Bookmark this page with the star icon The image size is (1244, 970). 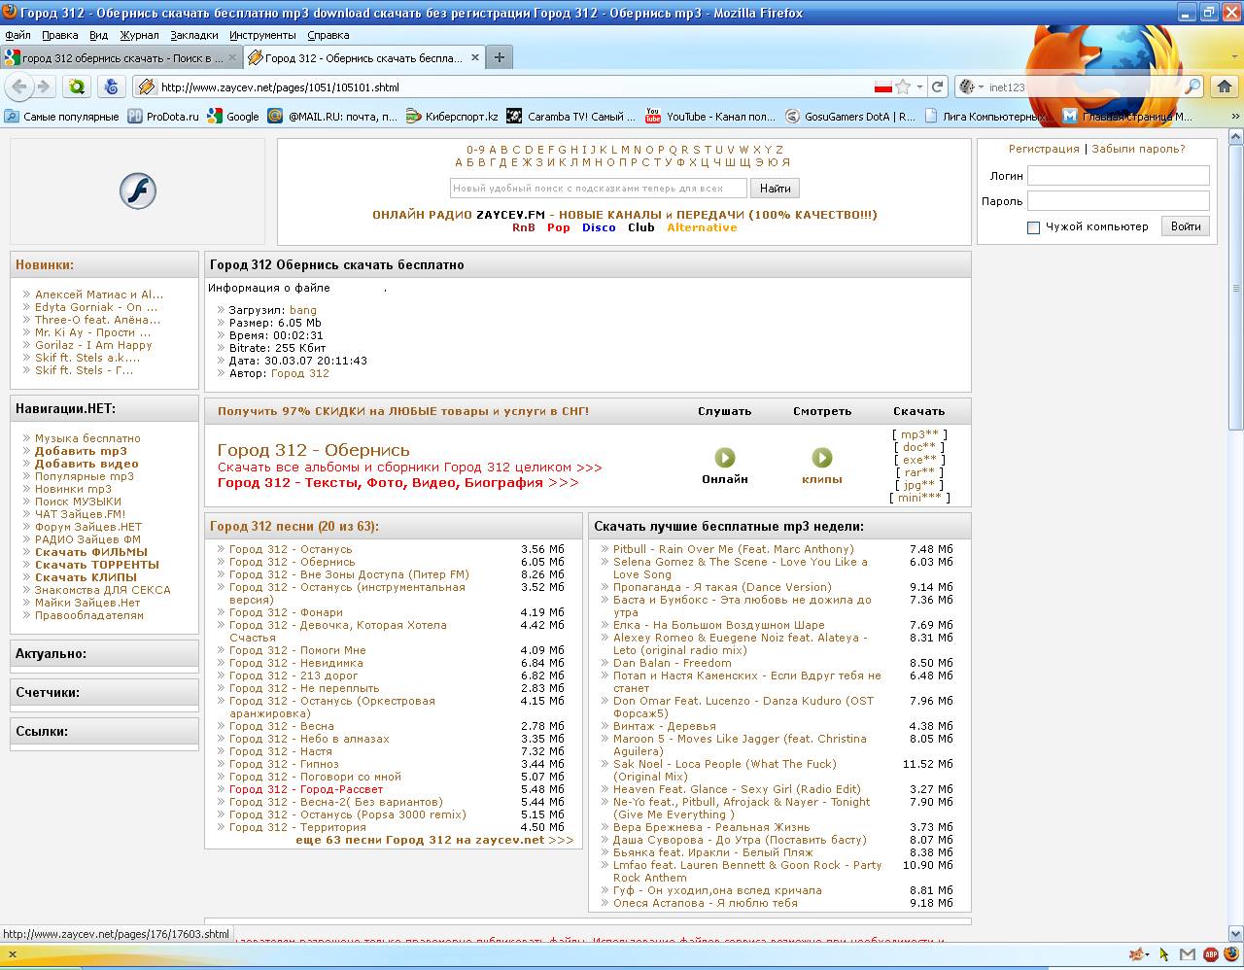[903, 87]
